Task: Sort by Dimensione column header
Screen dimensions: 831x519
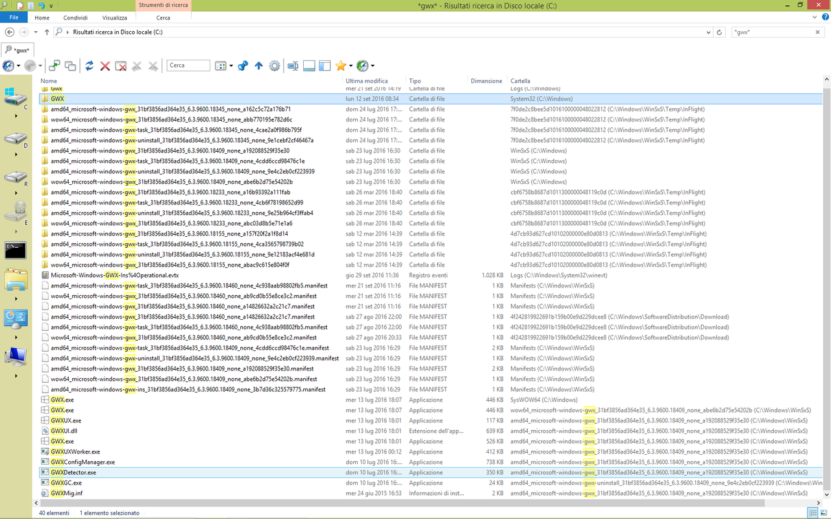Action: [x=488, y=81]
